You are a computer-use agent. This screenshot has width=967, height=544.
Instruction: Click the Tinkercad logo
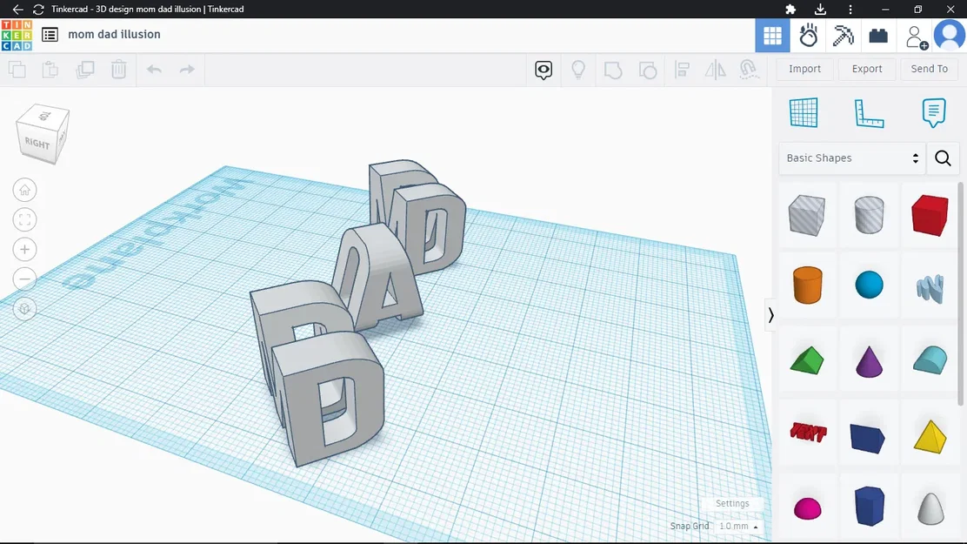(17, 35)
